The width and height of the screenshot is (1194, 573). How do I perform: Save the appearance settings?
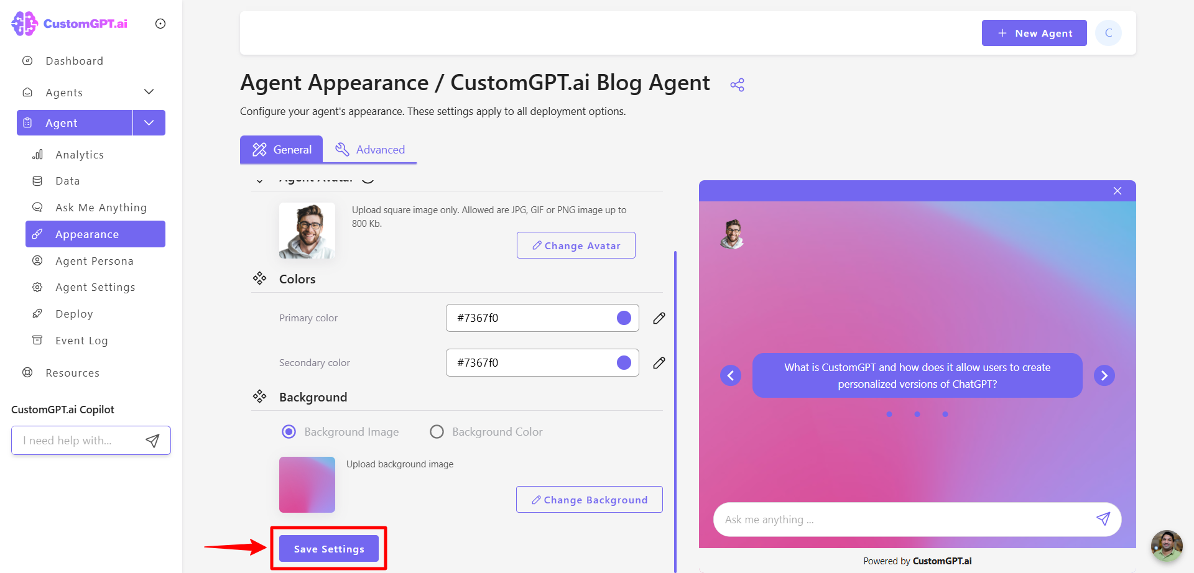pyautogui.click(x=329, y=549)
